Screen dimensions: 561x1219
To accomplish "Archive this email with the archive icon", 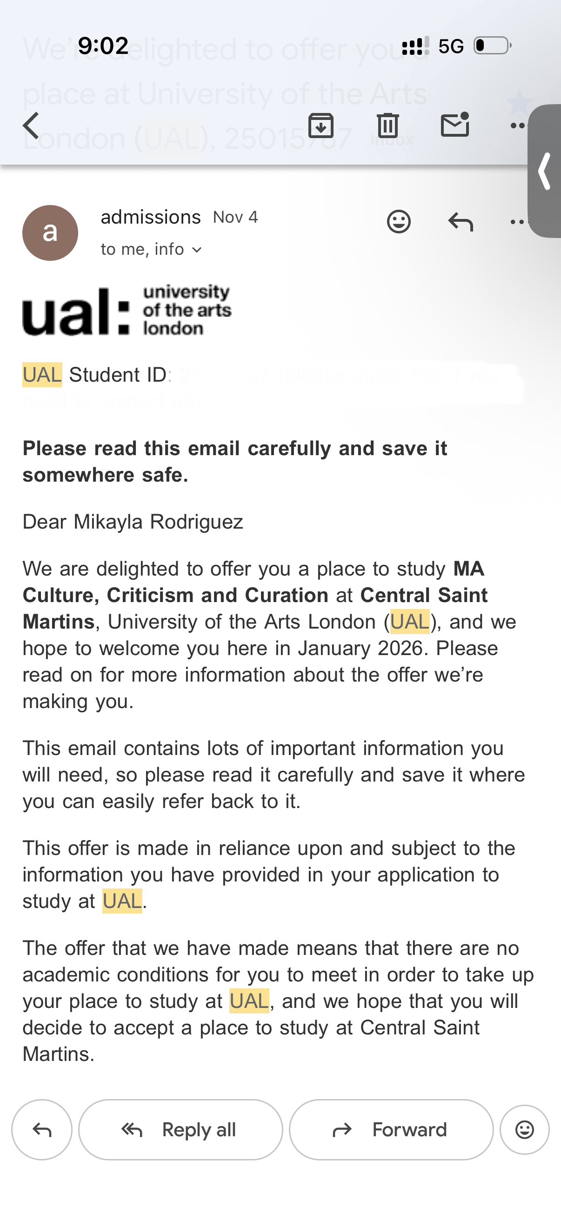I will tap(321, 126).
